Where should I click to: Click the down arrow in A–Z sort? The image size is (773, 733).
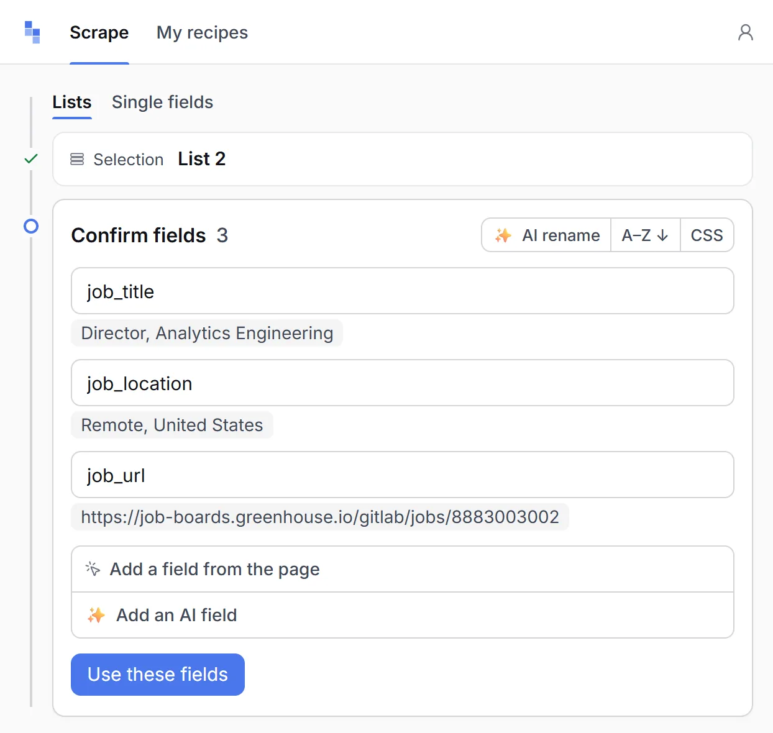663,235
